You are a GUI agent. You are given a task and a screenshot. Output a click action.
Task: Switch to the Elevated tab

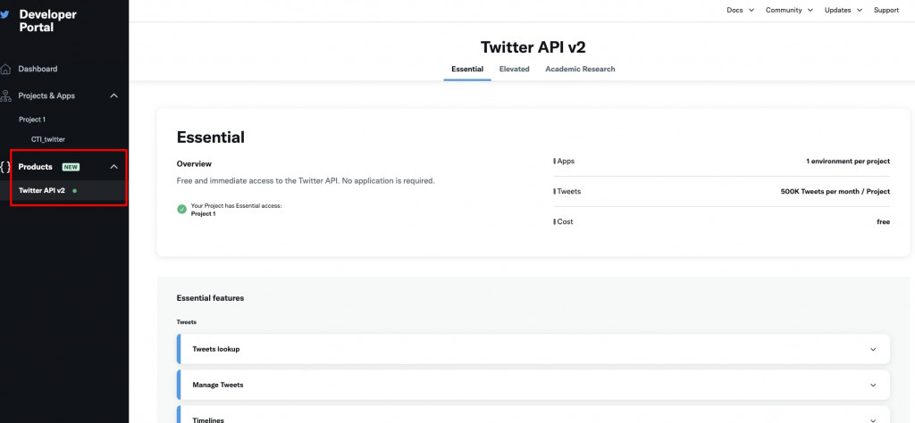514,69
